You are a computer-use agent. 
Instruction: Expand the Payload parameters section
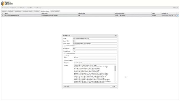tap(65, 53)
